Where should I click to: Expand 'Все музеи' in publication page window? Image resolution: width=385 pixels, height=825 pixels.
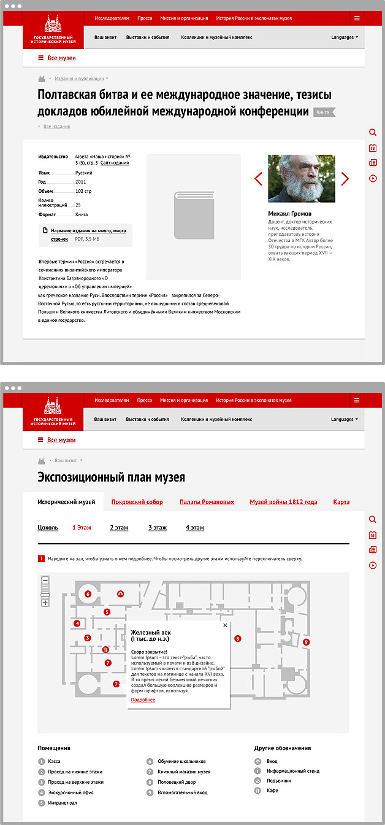tap(57, 58)
